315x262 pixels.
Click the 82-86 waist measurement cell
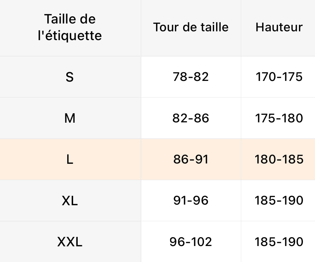tap(191, 118)
